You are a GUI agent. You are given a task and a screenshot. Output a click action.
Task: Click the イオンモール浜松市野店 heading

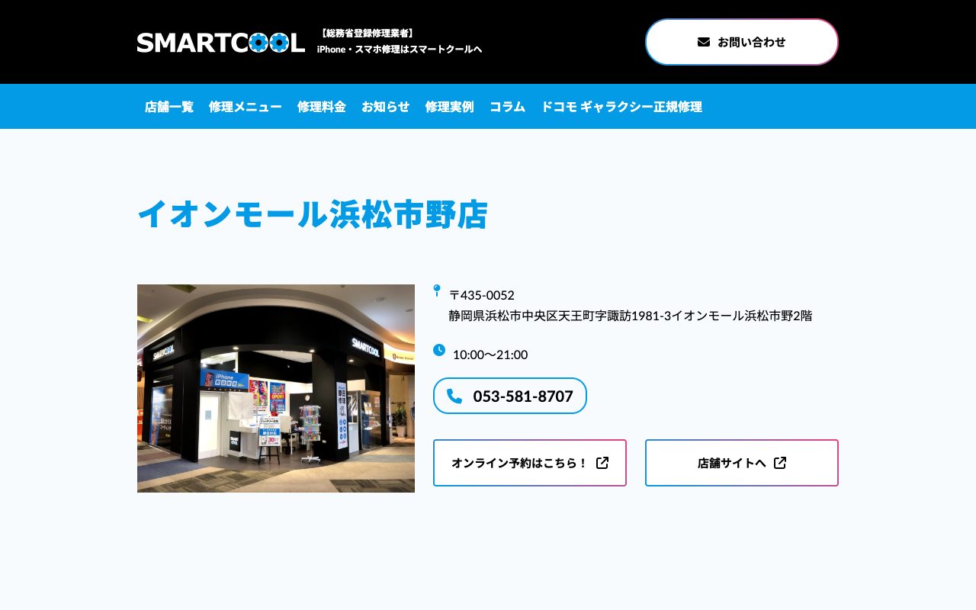(x=313, y=214)
